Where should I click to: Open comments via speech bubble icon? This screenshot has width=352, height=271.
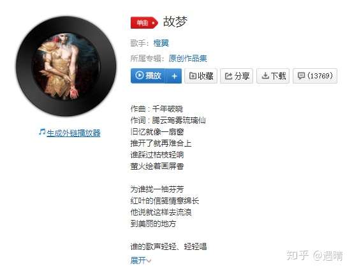tap(301, 76)
